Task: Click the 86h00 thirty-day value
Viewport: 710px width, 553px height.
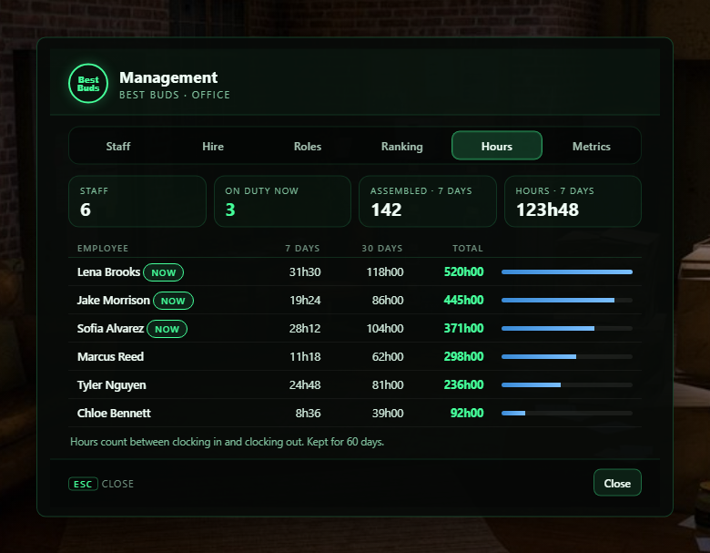Action: pyautogui.click(x=388, y=300)
